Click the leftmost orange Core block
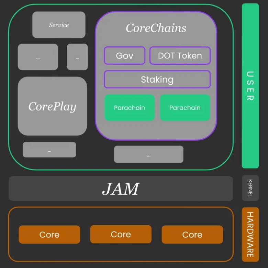The height and width of the screenshot is (268, 268). (49, 235)
